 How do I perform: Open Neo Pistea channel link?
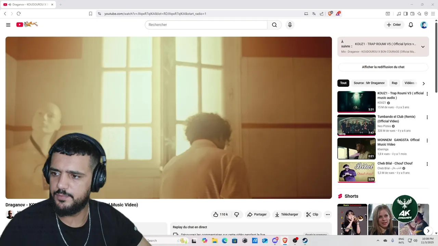click(x=384, y=126)
